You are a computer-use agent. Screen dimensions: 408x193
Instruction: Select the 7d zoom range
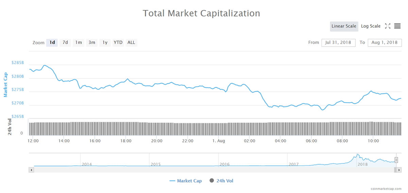pyautogui.click(x=65, y=42)
